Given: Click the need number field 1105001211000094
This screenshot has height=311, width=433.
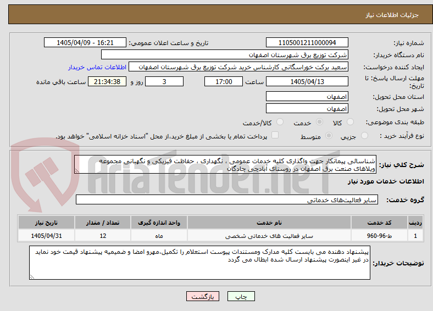Looking at the screenshot, I should pos(307,42).
